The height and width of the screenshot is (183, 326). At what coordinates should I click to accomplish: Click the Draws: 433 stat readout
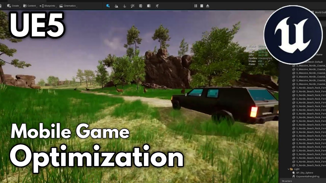[x=255, y=61]
